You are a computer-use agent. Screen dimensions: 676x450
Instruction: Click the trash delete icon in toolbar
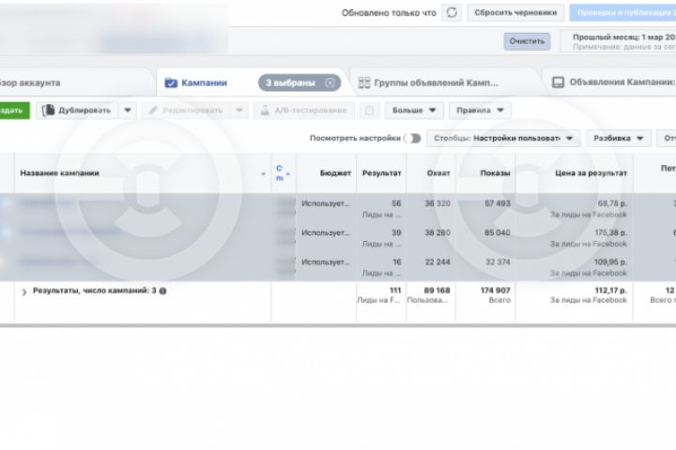(x=370, y=111)
